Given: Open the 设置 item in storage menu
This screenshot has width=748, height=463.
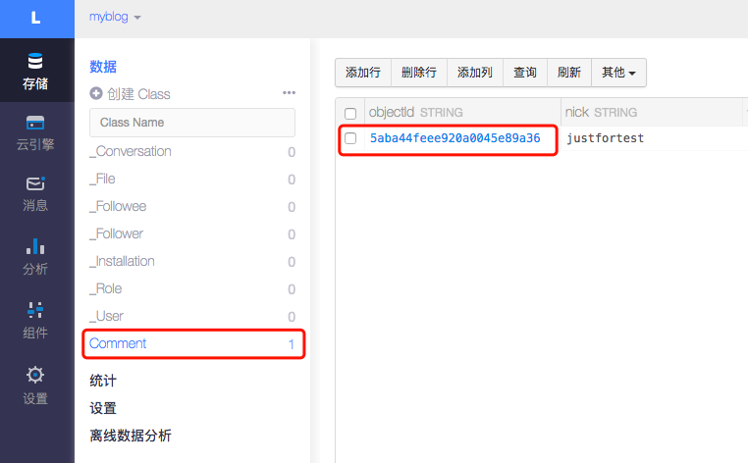Looking at the screenshot, I should pyautogui.click(x=103, y=408).
